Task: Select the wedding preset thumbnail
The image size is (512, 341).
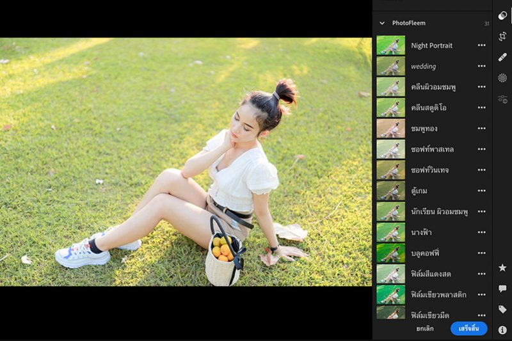Action: click(x=391, y=67)
